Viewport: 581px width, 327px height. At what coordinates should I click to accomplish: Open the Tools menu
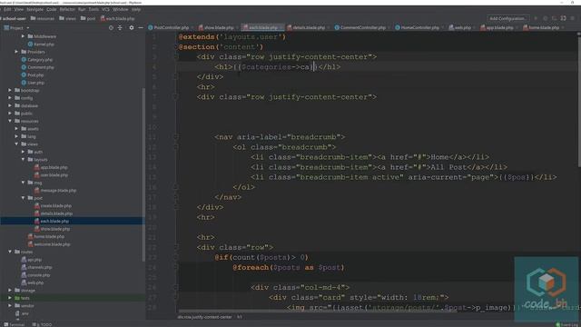point(94,9)
